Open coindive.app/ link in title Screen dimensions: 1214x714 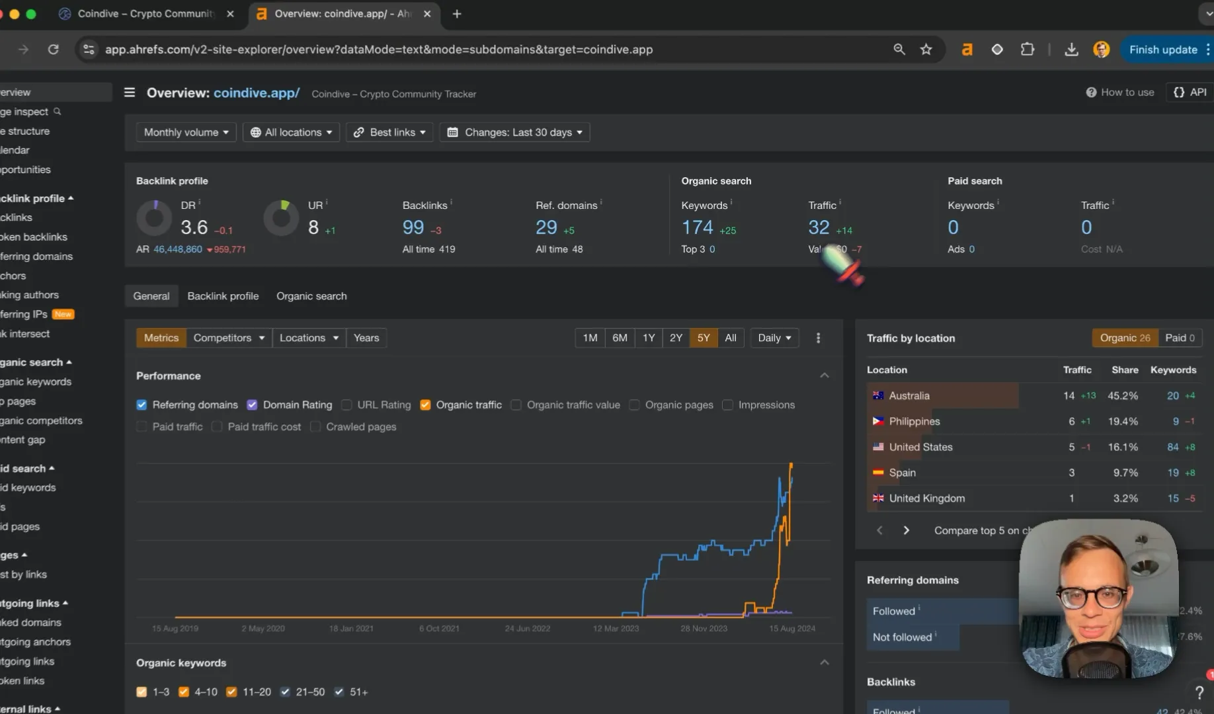[x=257, y=93]
